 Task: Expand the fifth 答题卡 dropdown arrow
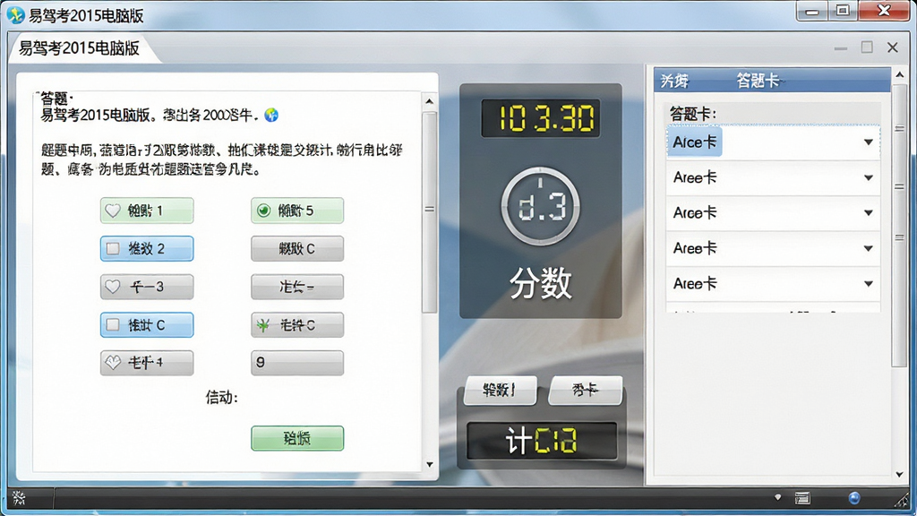click(x=869, y=284)
